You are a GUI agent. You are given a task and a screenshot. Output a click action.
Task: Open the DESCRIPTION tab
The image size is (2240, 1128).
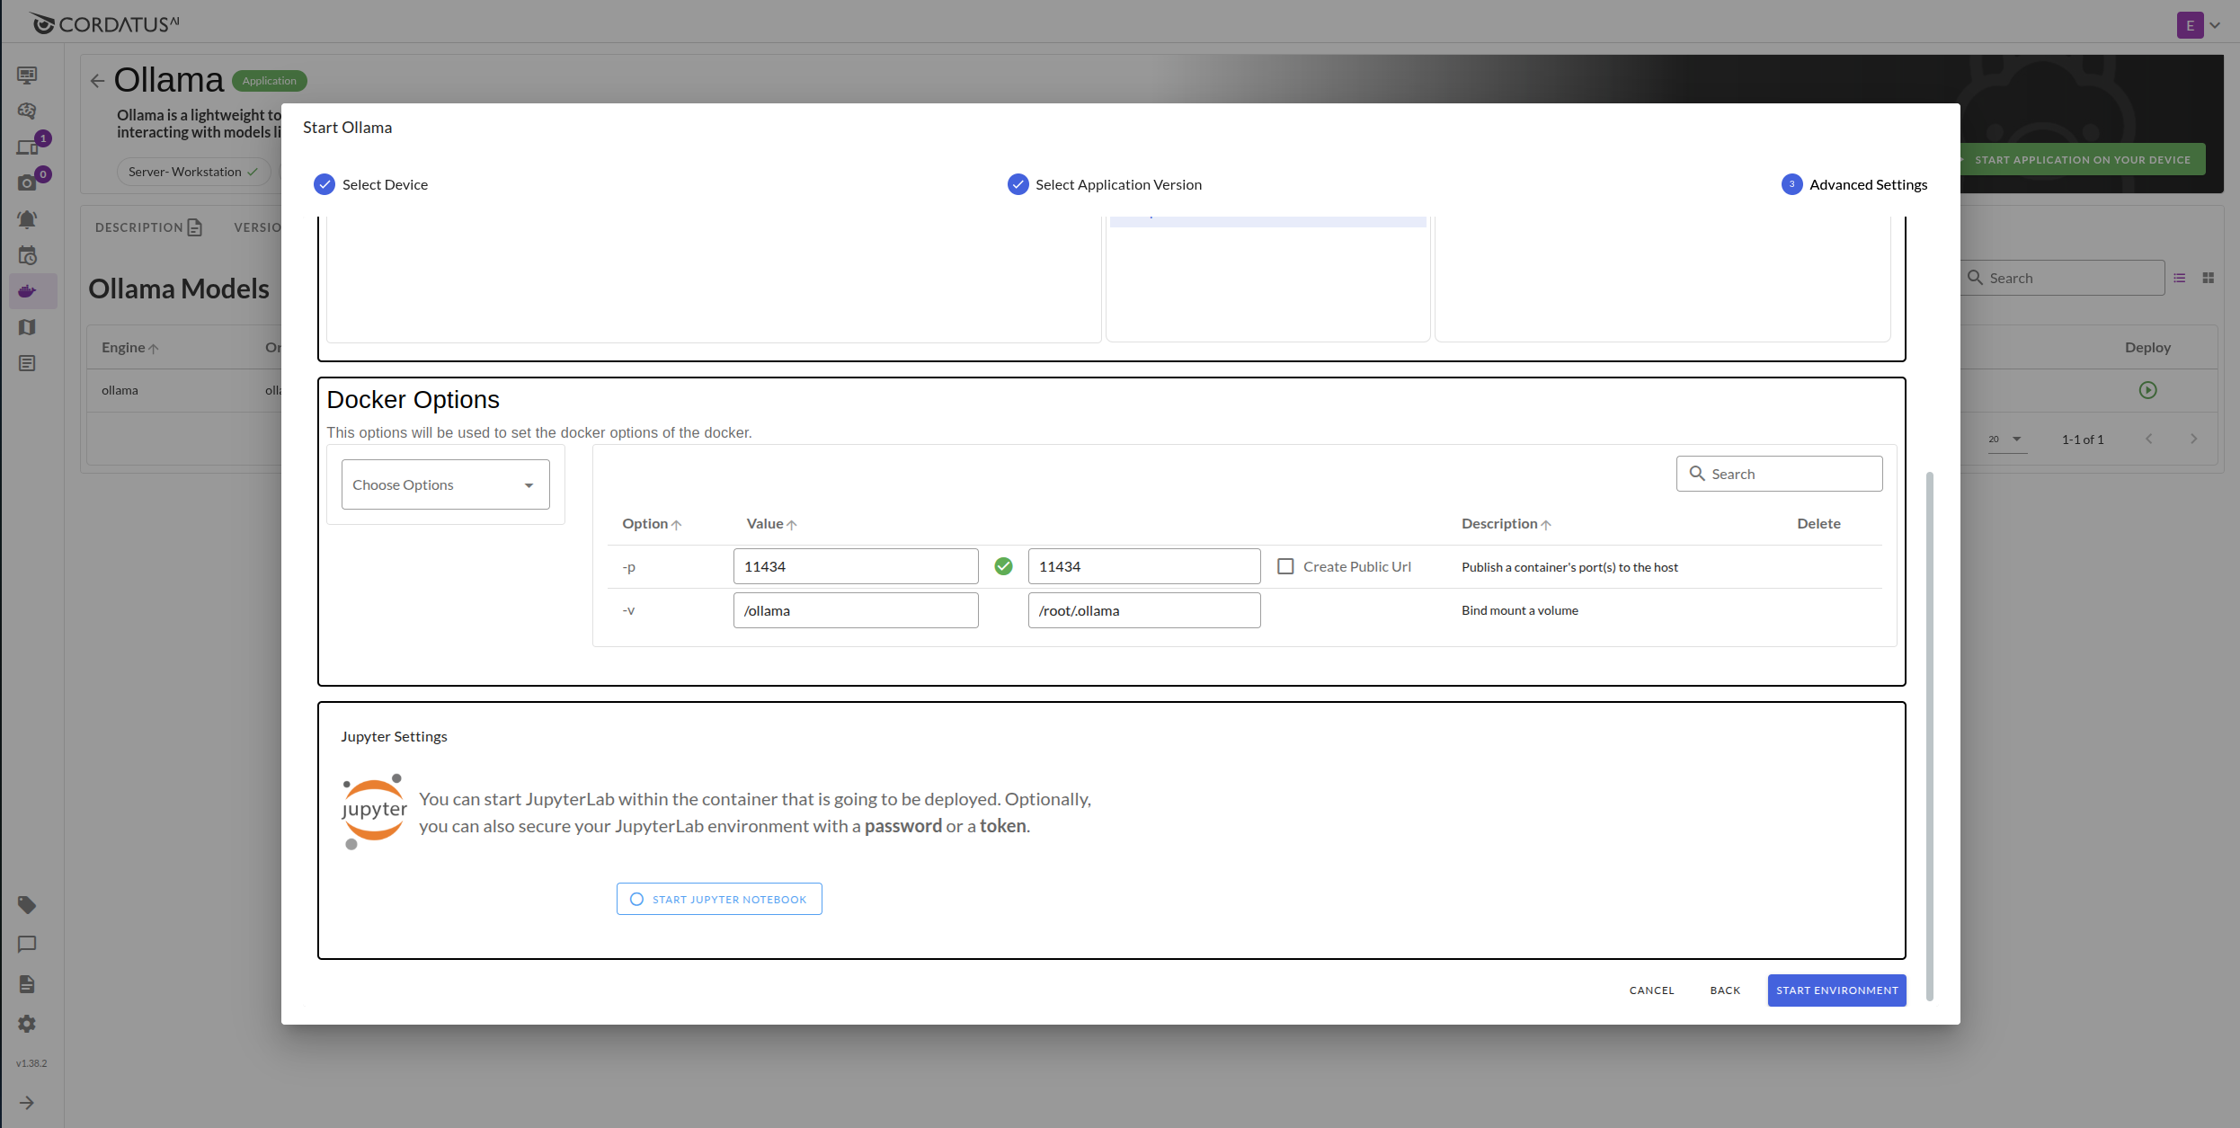[149, 227]
